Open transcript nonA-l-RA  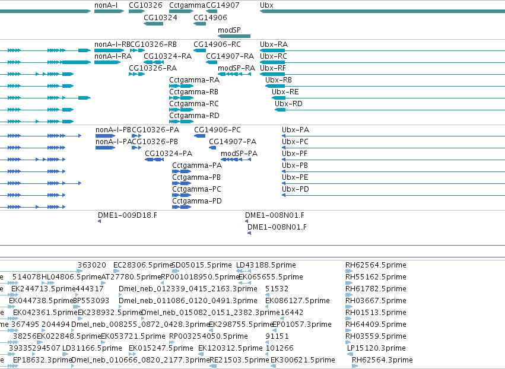pos(113,56)
